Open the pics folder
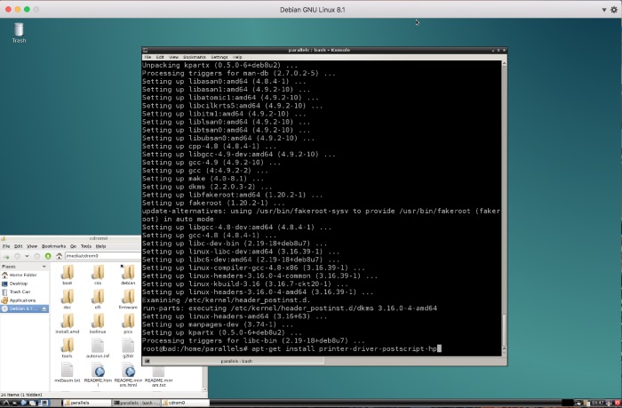This screenshot has width=622, height=408. click(128, 324)
